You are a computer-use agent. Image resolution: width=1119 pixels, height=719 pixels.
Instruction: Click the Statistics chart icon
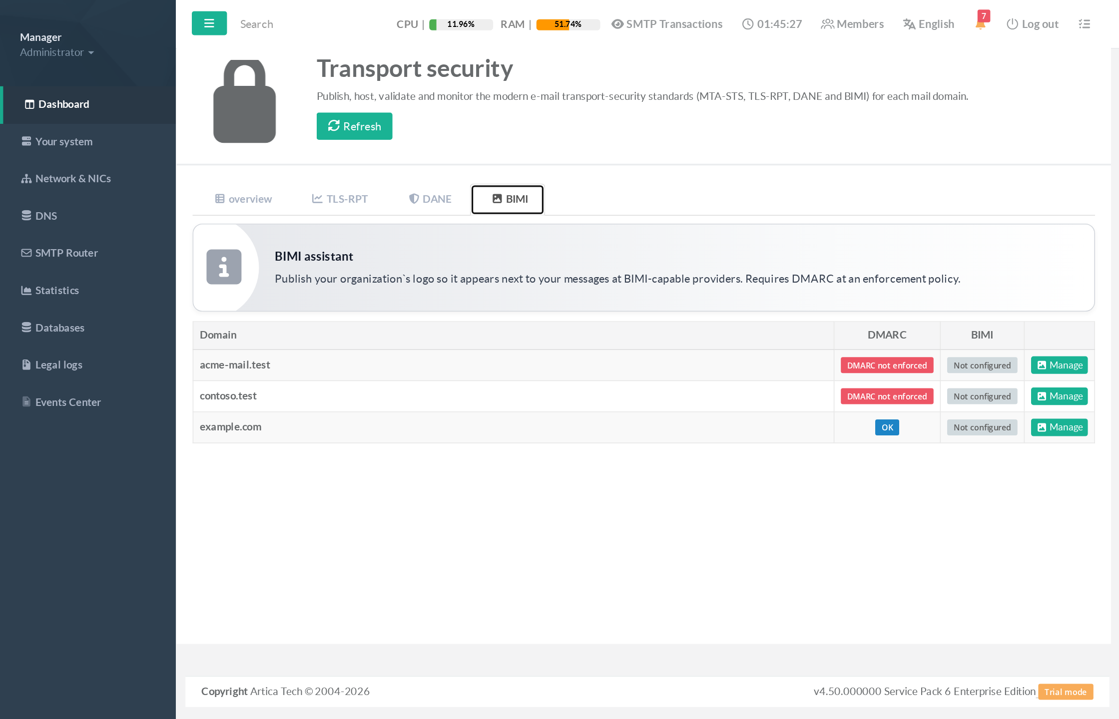tap(26, 290)
